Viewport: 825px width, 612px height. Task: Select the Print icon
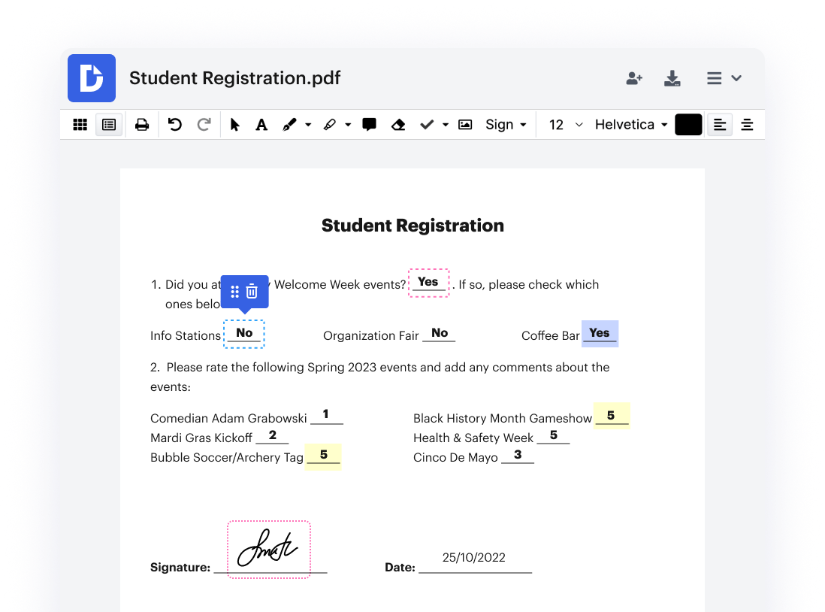coord(142,125)
